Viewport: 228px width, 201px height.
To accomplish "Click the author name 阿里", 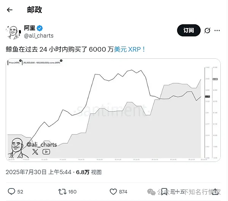I will coord(29,28).
